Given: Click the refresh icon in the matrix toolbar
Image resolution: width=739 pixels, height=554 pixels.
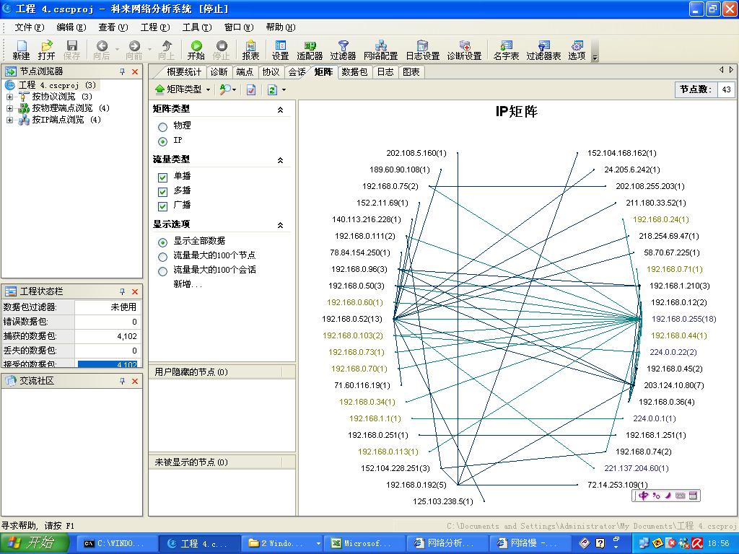Looking at the screenshot, I should (272, 89).
